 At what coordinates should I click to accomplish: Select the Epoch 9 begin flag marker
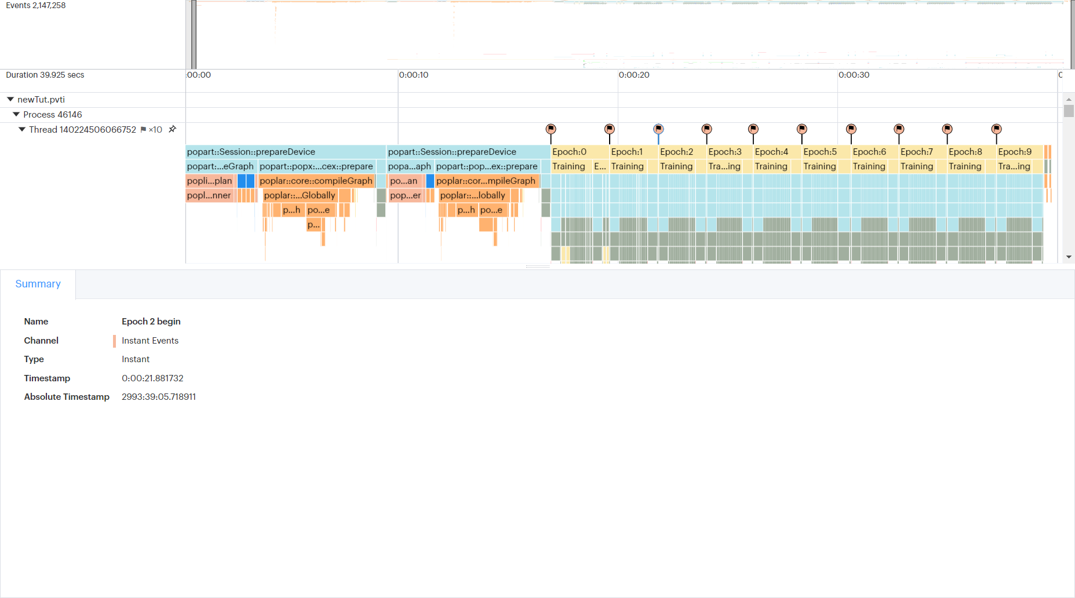point(996,129)
